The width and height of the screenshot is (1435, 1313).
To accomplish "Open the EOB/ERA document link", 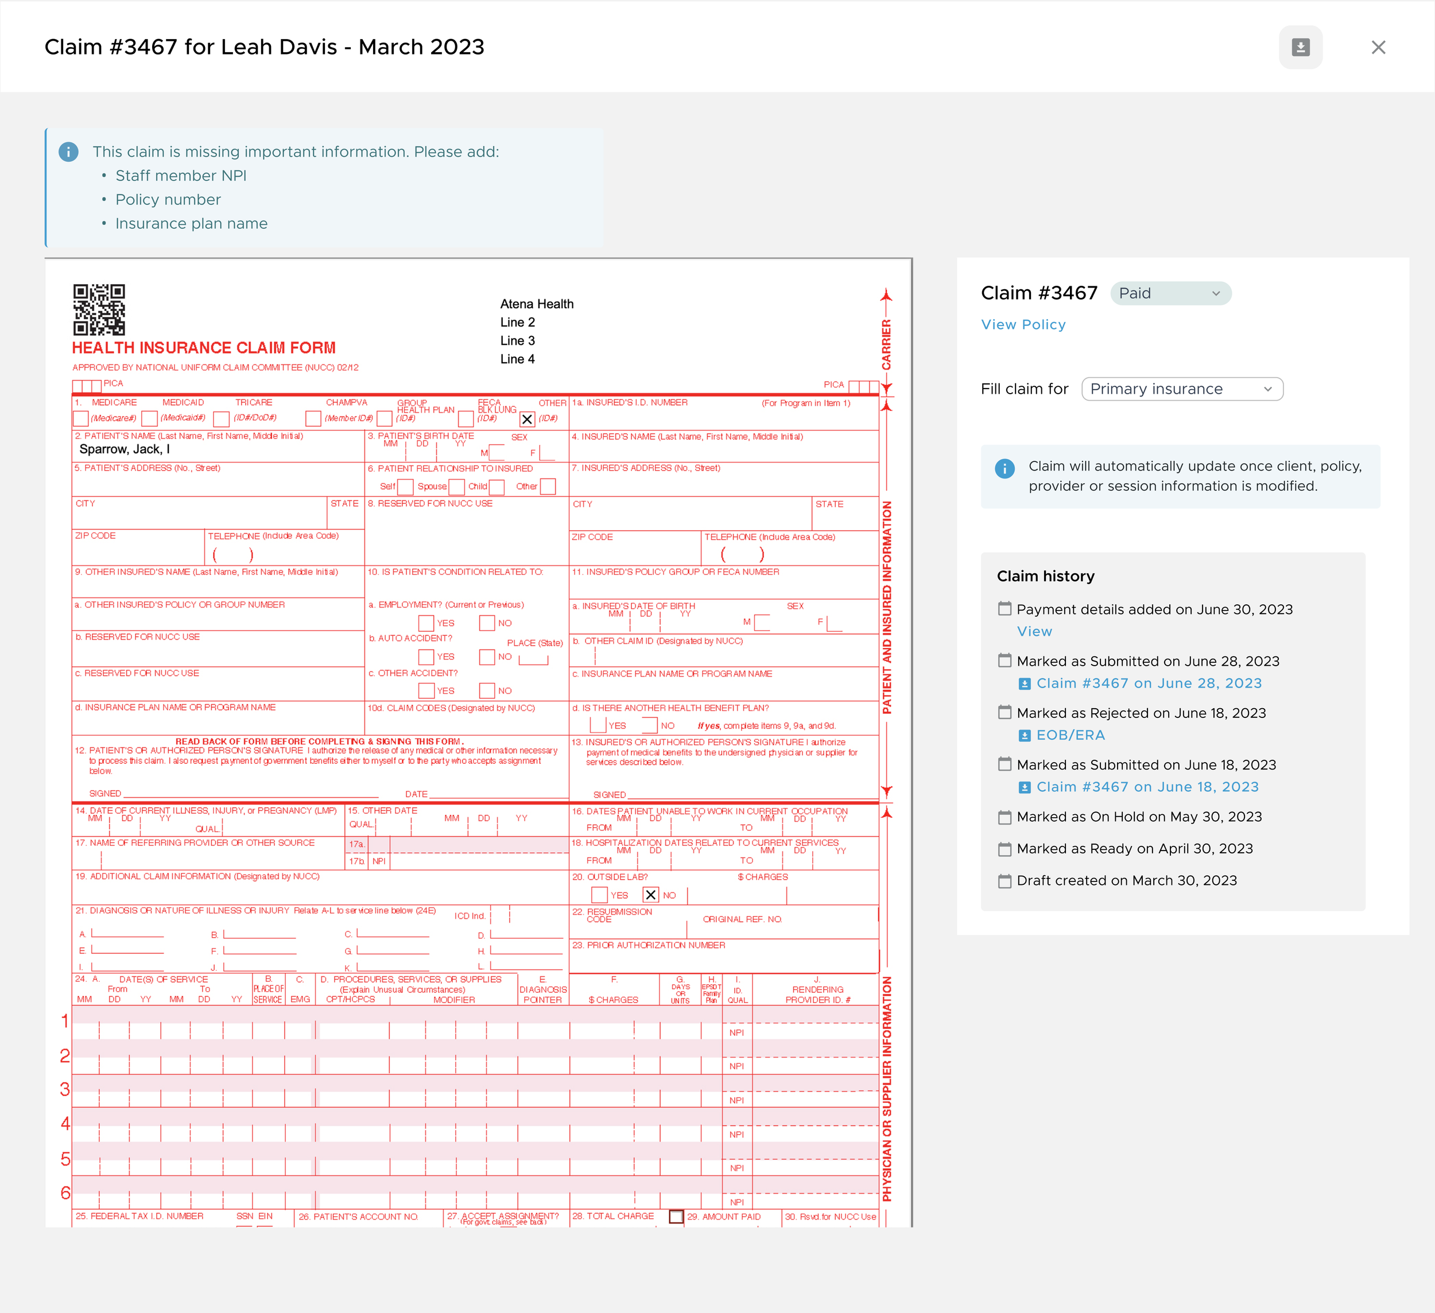I will [1070, 735].
